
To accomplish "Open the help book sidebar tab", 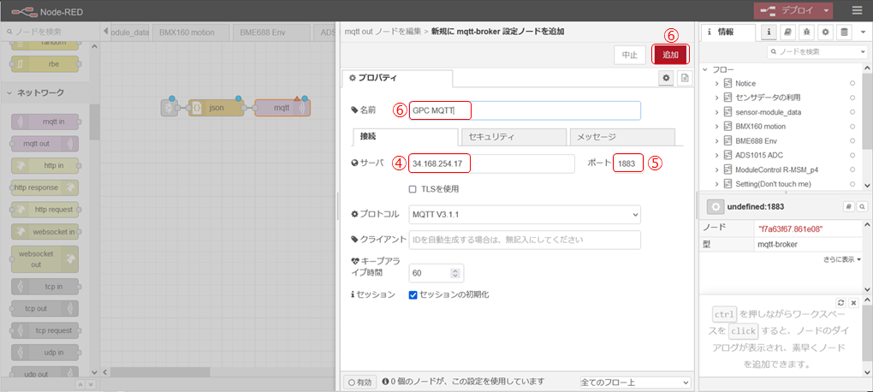I will pyautogui.click(x=787, y=32).
